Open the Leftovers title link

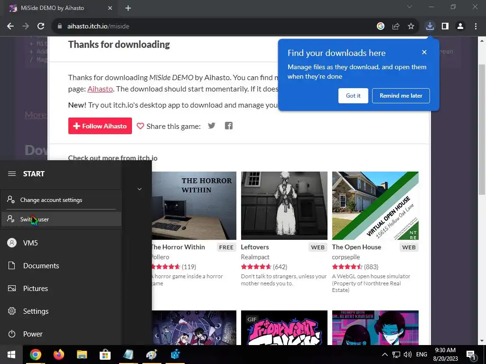point(255,247)
